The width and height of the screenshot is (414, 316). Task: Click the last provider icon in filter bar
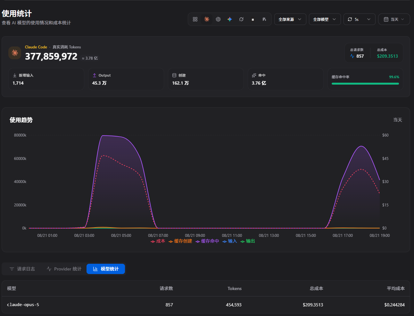(264, 19)
